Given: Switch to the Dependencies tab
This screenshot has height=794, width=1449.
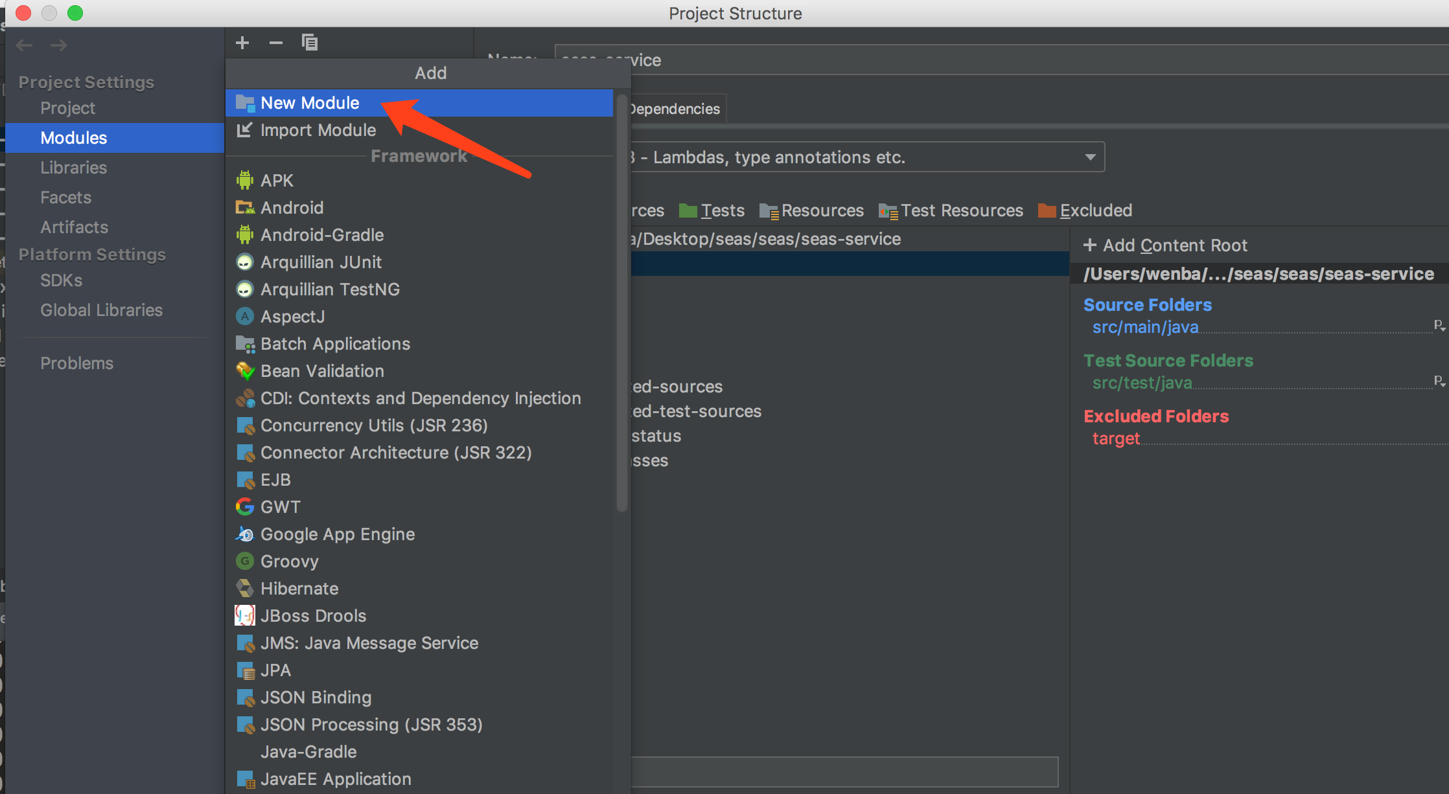Looking at the screenshot, I should 675,109.
